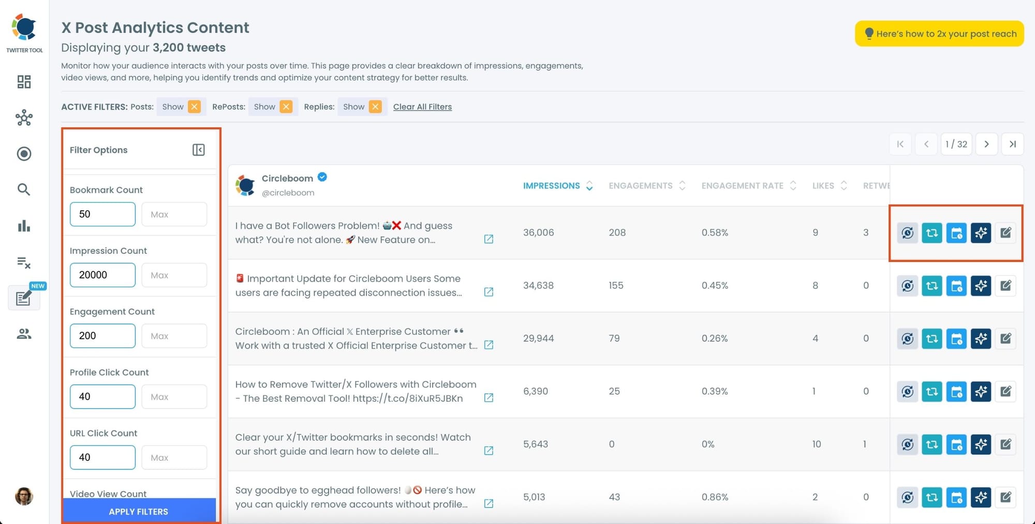The height and width of the screenshot is (524, 1035).
Task: Click refresh icon on egghead followers tweet
Action: point(908,497)
